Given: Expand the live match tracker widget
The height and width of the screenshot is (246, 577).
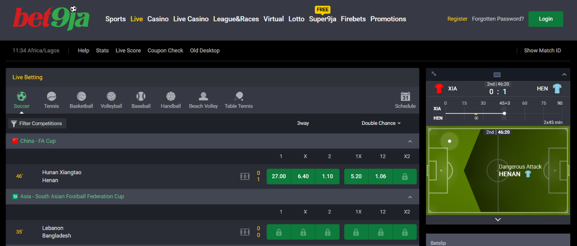Looking at the screenshot, I should point(434,74).
